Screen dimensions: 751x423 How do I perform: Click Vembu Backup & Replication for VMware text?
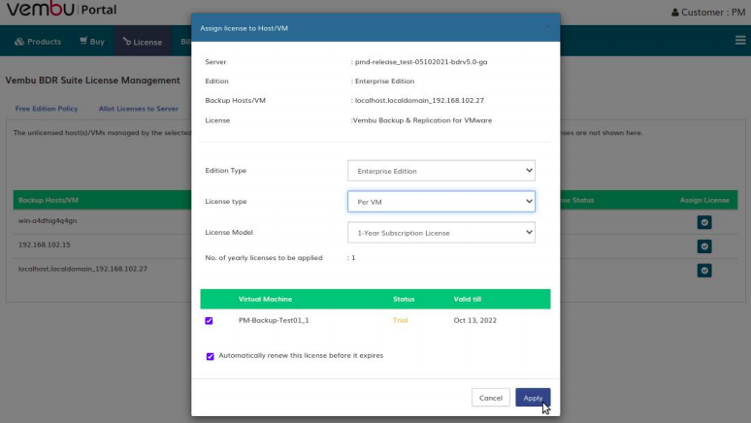click(422, 120)
